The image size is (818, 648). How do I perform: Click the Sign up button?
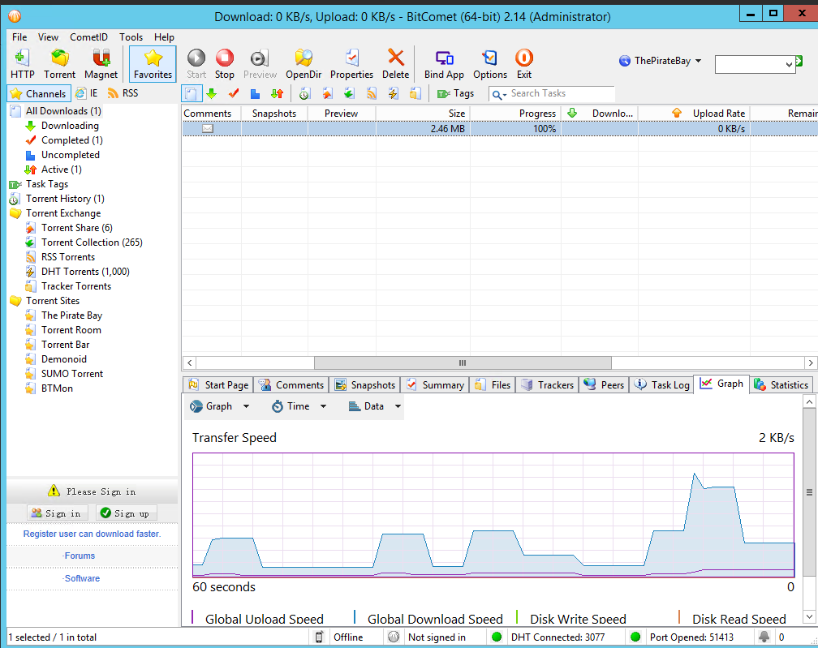point(127,513)
